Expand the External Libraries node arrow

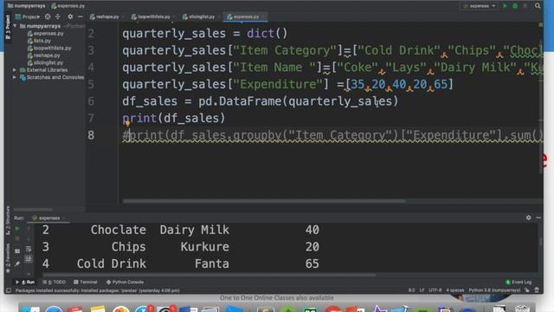point(15,70)
